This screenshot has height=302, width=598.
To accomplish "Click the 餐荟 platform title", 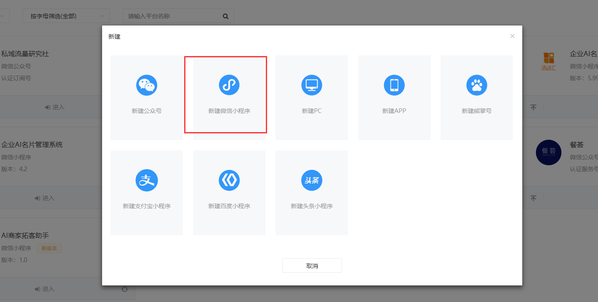I will 577,144.
